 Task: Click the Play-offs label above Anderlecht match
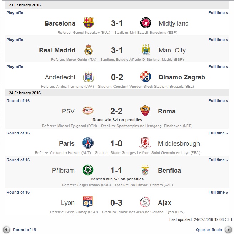coord(15,67)
